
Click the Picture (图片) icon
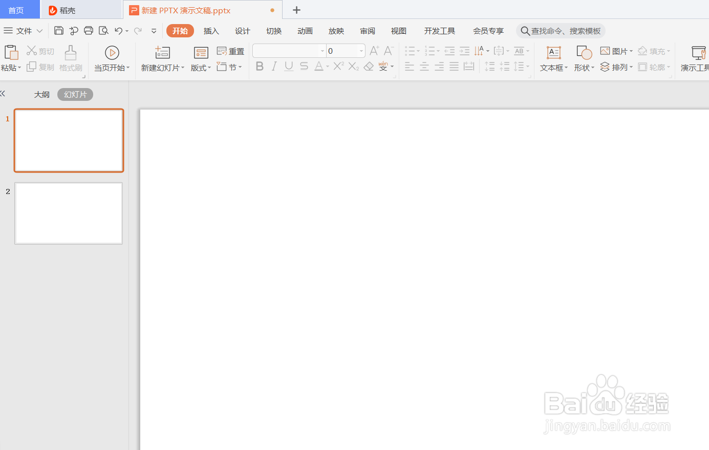coord(605,51)
